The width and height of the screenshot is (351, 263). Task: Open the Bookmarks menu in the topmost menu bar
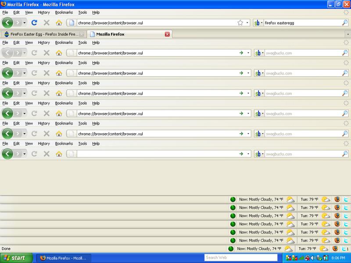click(x=64, y=13)
